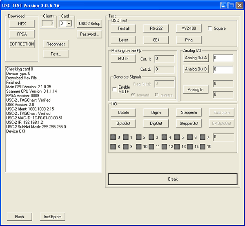Run the Laser test
The height and width of the screenshot is (226, 245).
123,40
